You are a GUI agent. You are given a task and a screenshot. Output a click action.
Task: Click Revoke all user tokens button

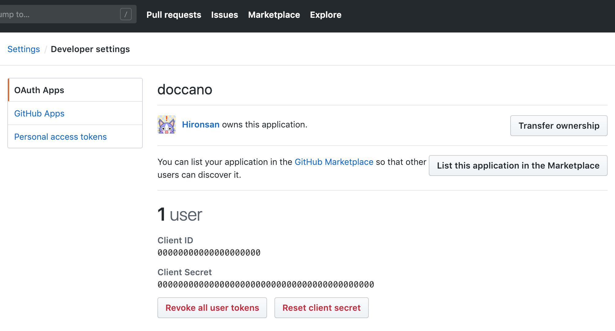coord(212,308)
